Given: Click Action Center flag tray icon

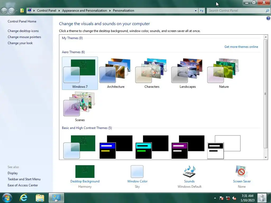Looking at the screenshot, I should (222, 198).
